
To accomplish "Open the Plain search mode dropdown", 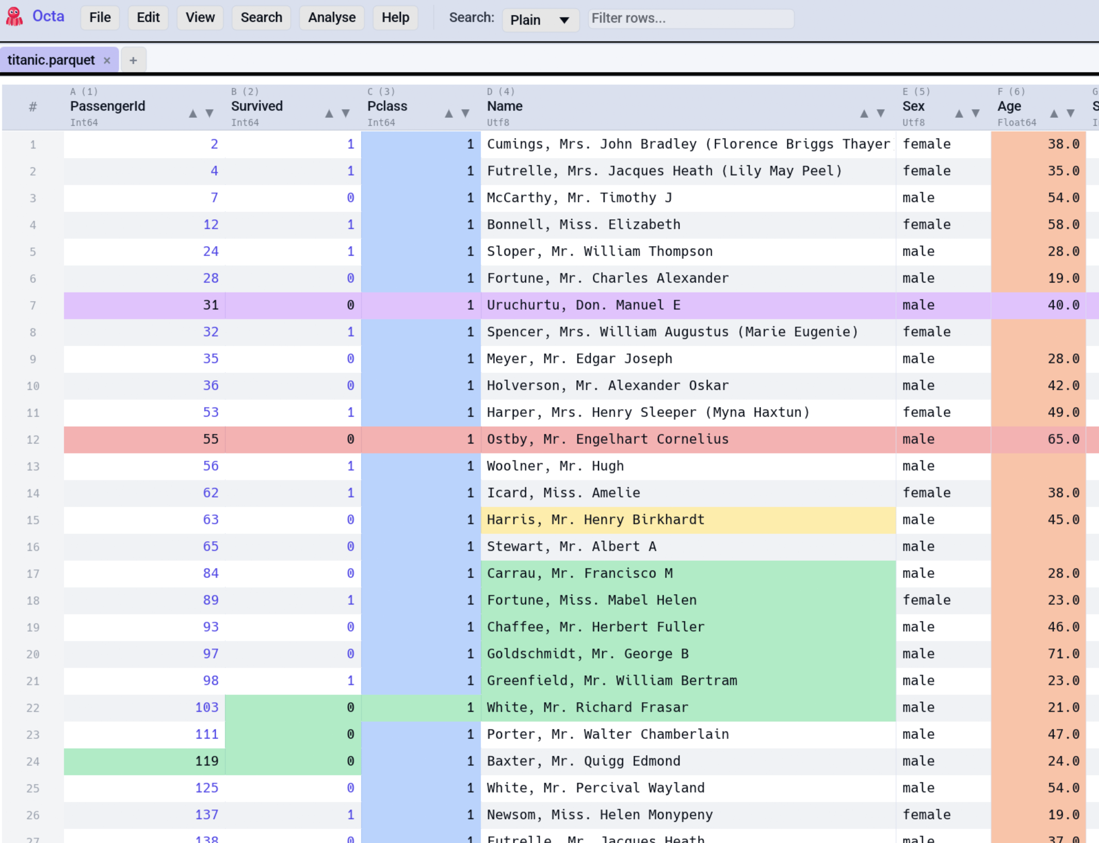I will 540,20.
